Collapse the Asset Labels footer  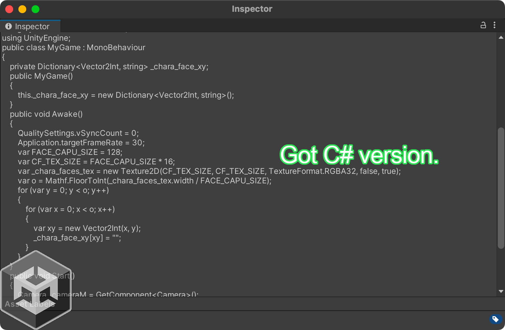point(30,304)
